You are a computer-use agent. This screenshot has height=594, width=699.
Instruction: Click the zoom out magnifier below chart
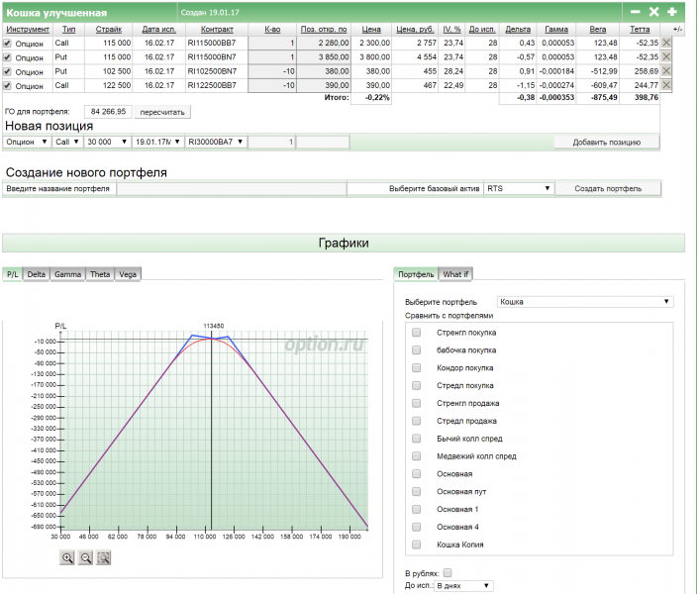(85, 558)
